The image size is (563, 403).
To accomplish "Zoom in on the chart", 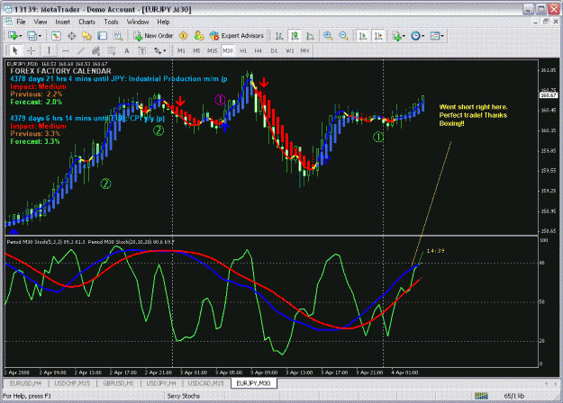I will tap(328, 36).
